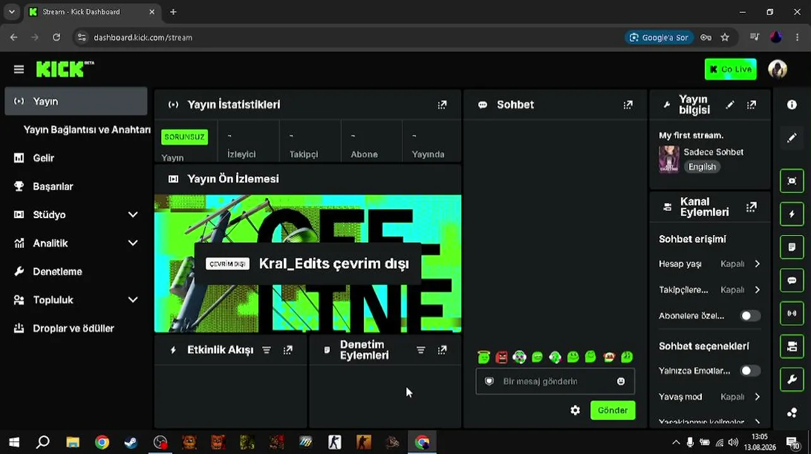Viewport: 811px width, 454px height.
Task: Open File Explorer from the taskbar
Action: tap(73, 443)
